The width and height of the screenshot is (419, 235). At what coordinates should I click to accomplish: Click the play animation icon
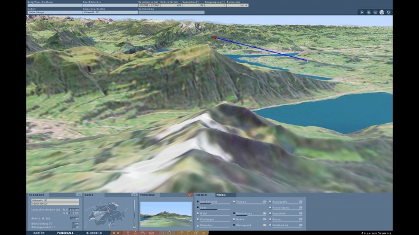(x=362, y=13)
